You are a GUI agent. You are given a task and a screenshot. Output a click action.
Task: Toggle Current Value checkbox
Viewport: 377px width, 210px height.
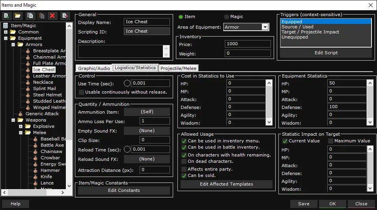(285, 141)
